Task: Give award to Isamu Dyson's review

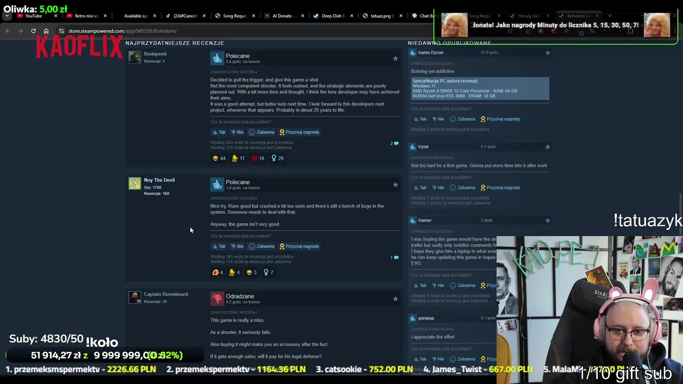Action: tap(500, 119)
